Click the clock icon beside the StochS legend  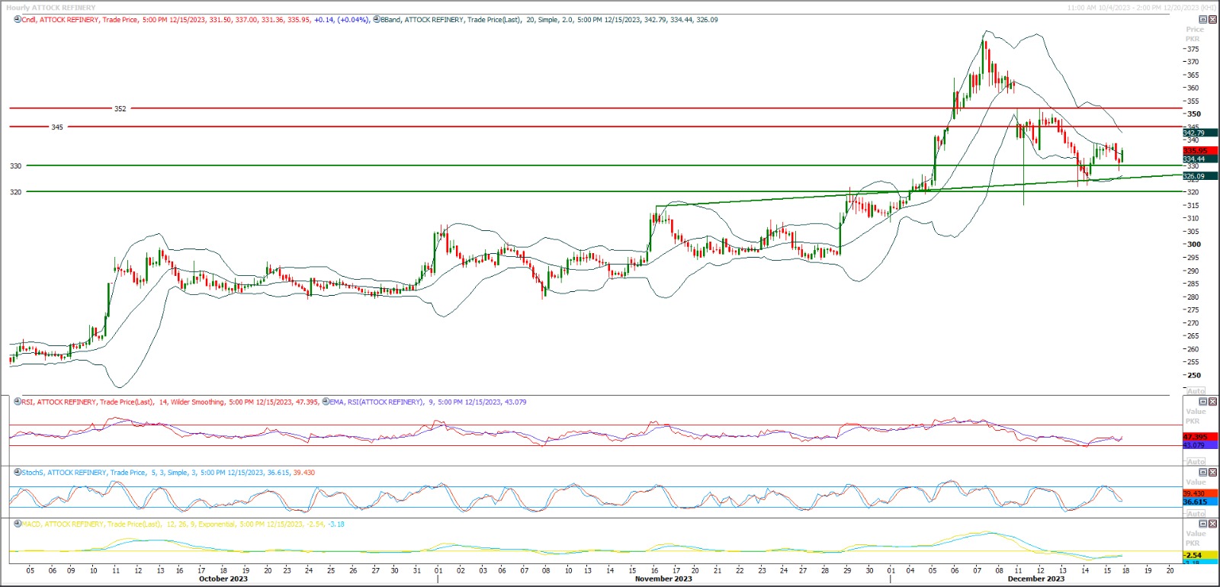tap(18, 473)
